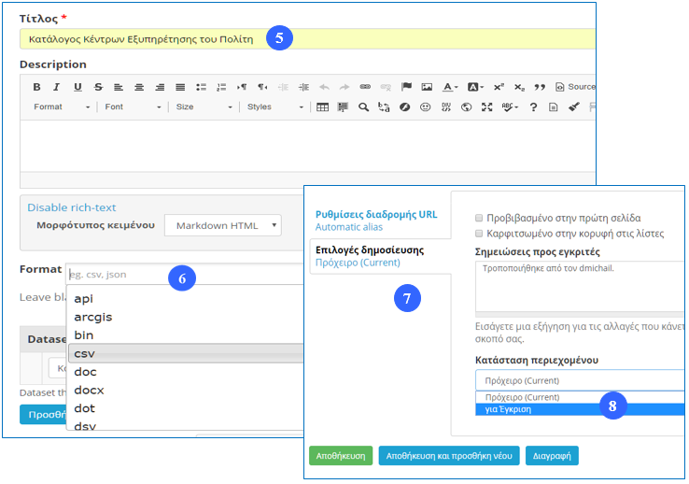The width and height of the screenshot is (689, 484).
Task: Enable 'Προβιβασμένο στην πρώτη σελίδα' checkbox
Action: [x=479, y=218]
